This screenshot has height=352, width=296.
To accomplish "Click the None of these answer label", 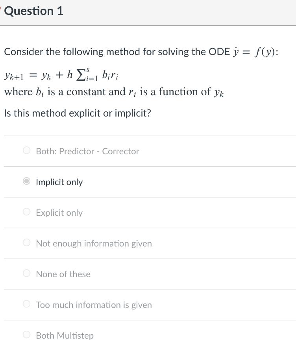I will click(63, 274).
